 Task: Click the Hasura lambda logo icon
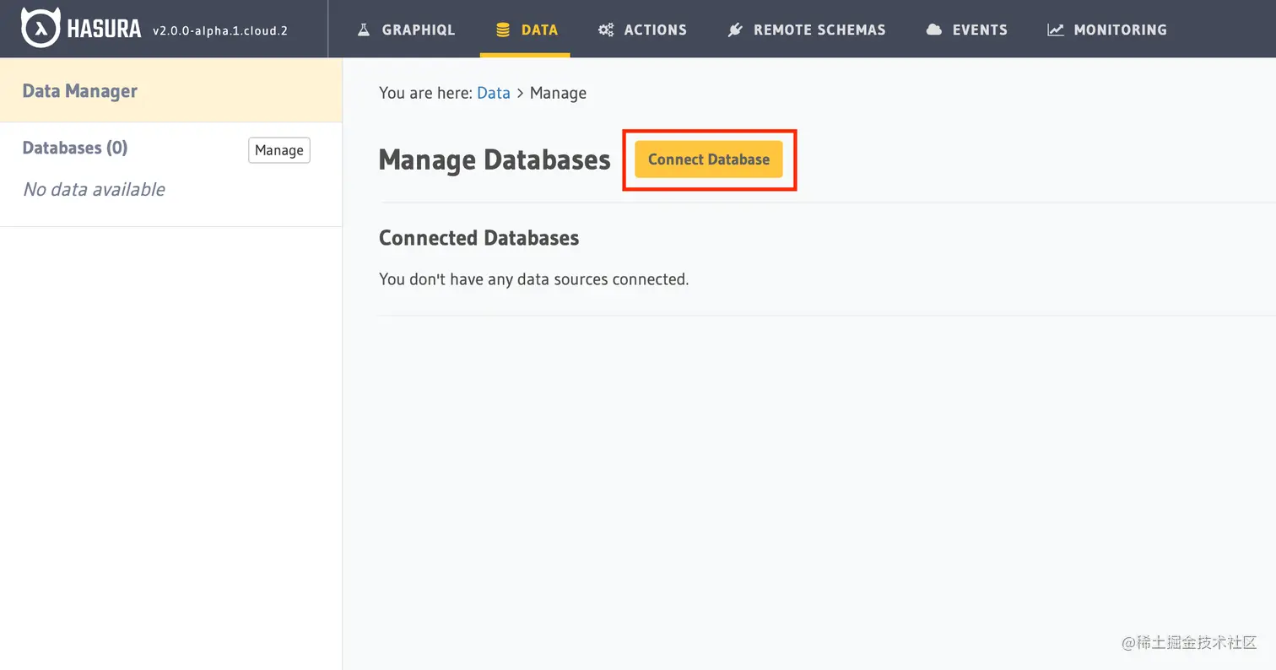(40, 29)
